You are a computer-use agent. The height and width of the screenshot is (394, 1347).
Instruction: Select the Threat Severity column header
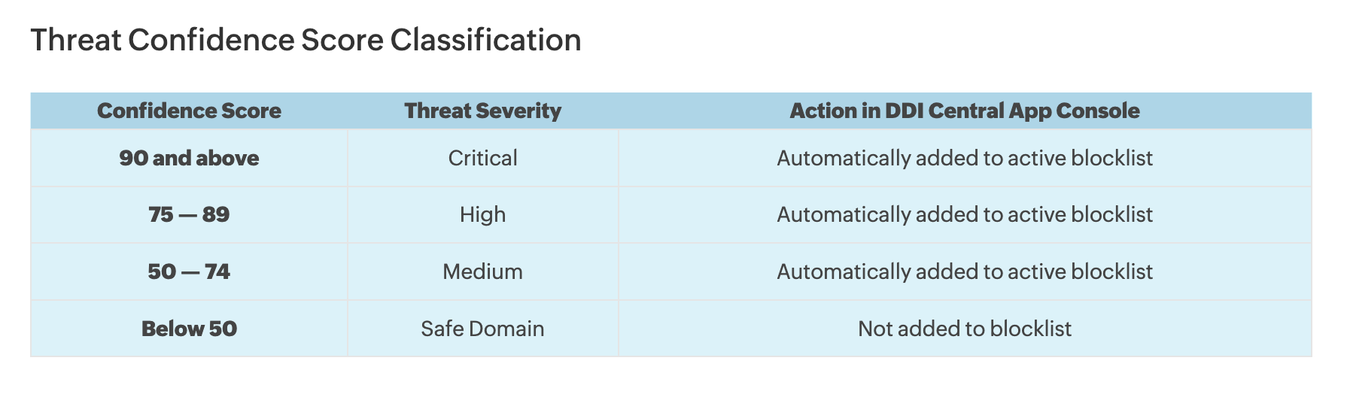483,111
